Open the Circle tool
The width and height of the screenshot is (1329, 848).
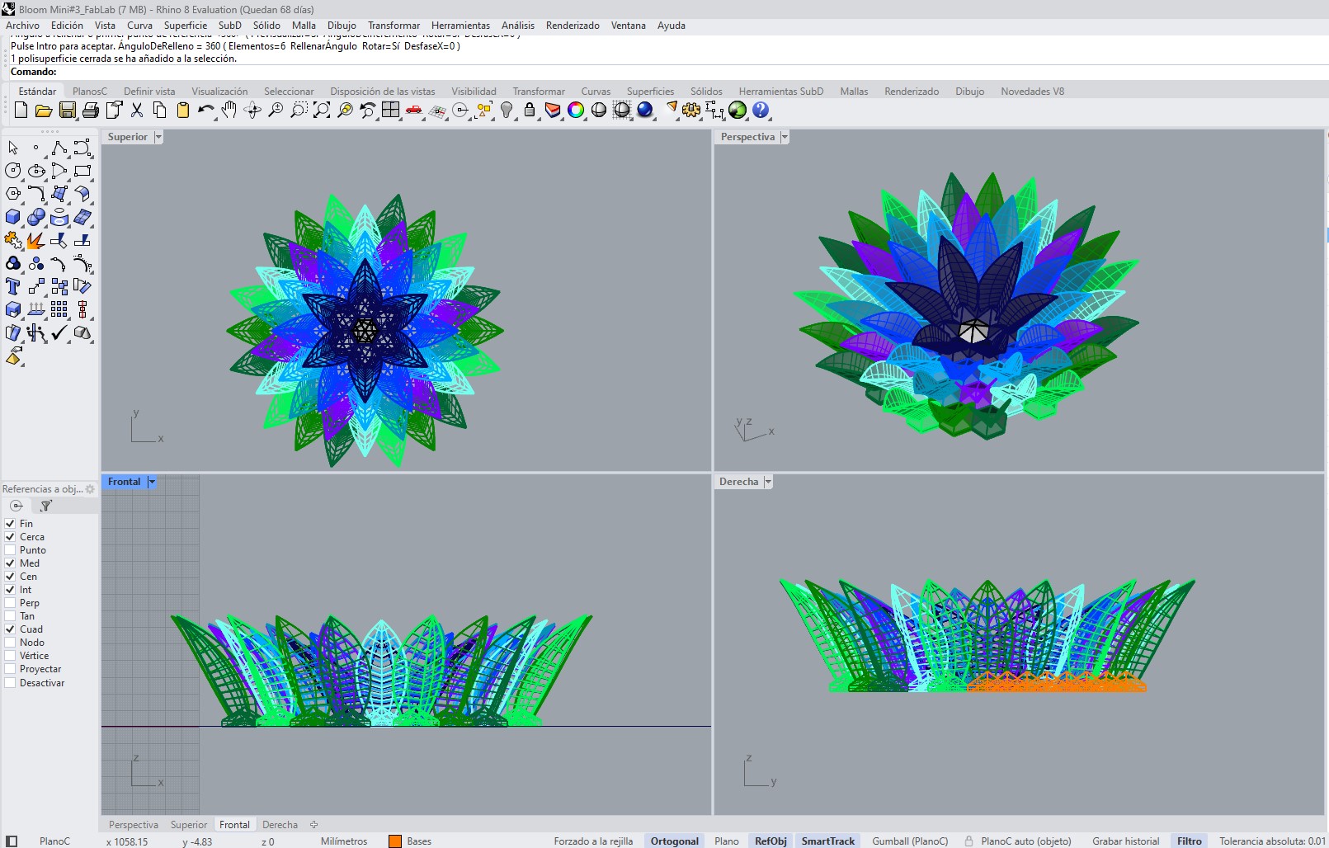click(12, 171)
